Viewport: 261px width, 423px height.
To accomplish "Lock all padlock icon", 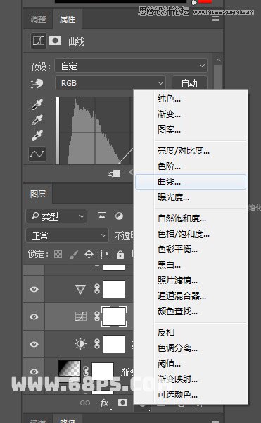I will pyautogui.click(x=120, y=254).
